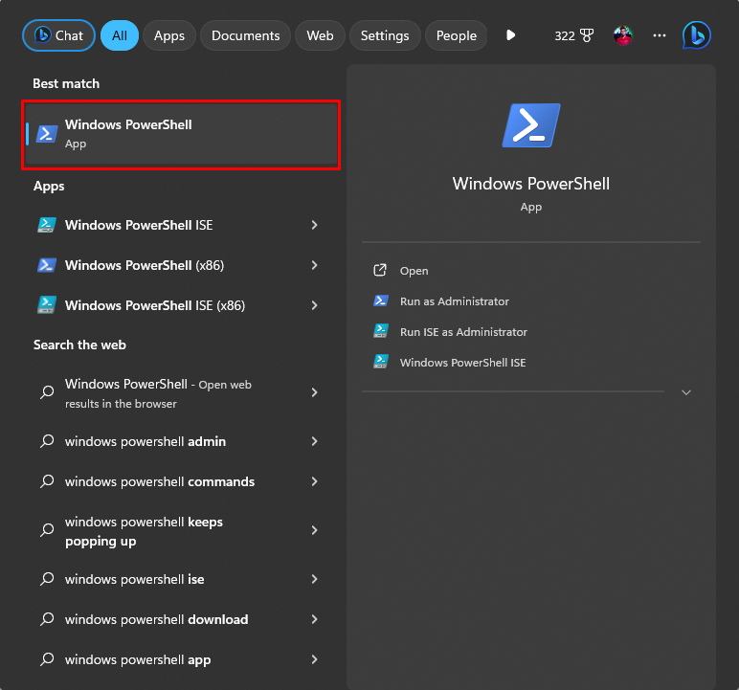Viewport: 739px width, 690px height.
Task: Expand chevron for keeps popping up suggestion
Action: pyautogui.click(x=314, y=531)
